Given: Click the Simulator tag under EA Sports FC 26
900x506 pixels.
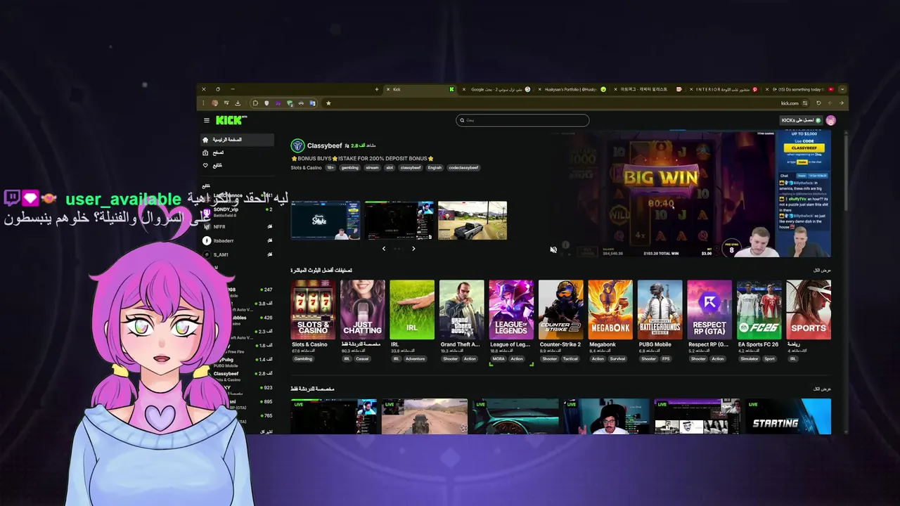Looking at the screenshot, I should coord(750,359).
